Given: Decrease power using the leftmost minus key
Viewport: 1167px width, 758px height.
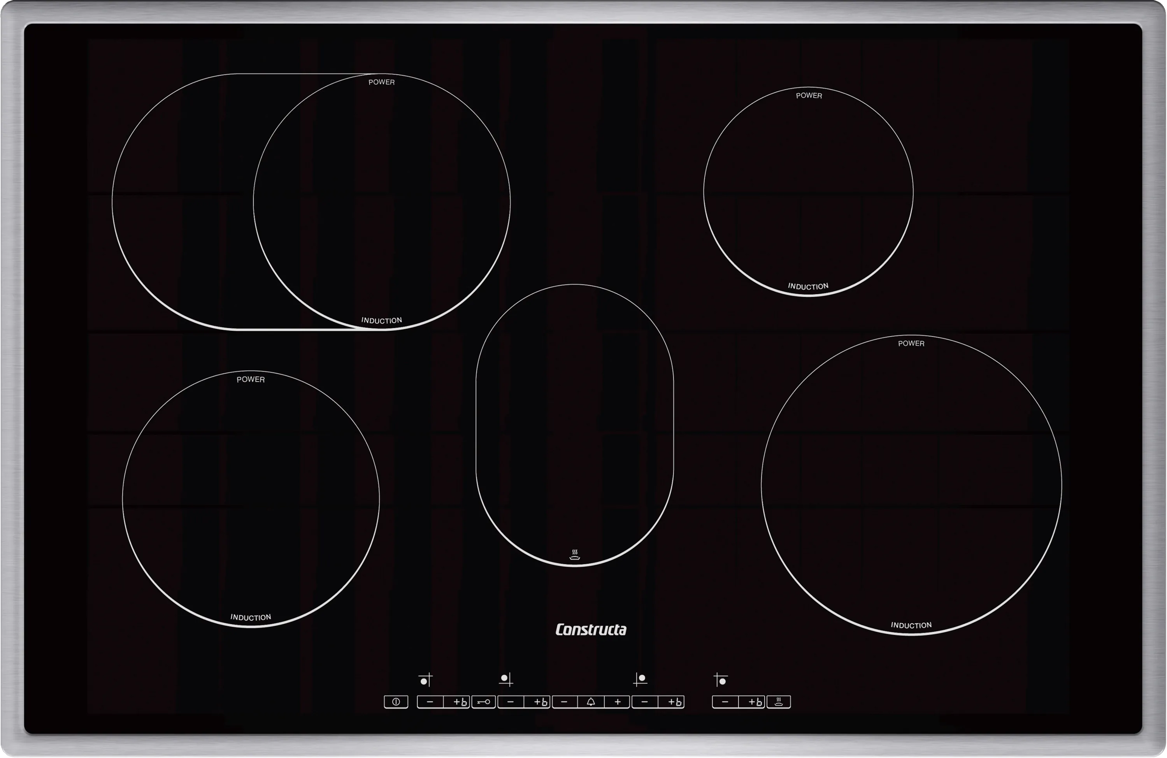Looking at the screenshot, I should [x=430, y=702].
